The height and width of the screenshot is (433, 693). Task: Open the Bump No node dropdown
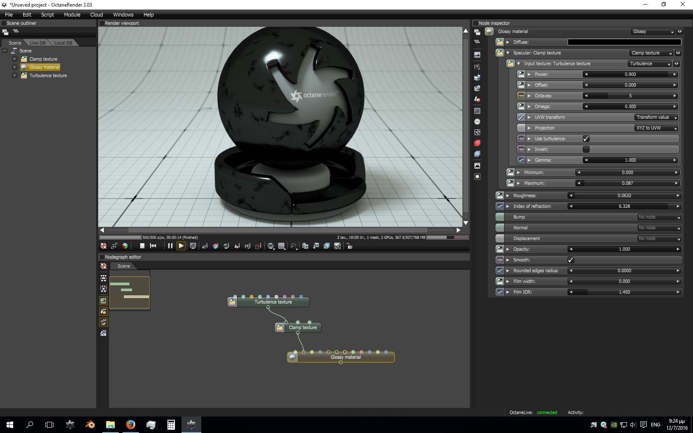tap(659, 217)
